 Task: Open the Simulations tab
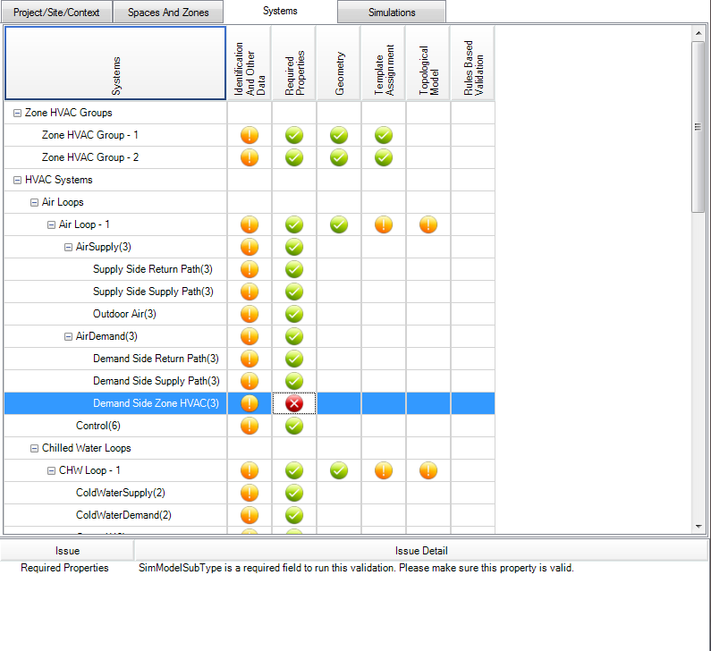pos(392,13)
